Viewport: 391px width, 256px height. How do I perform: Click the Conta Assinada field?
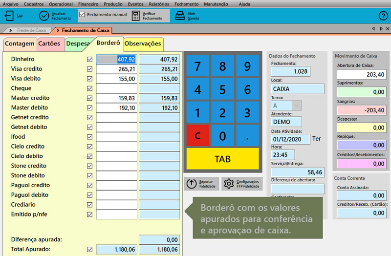pyautogui.click(x=361, y=195)
